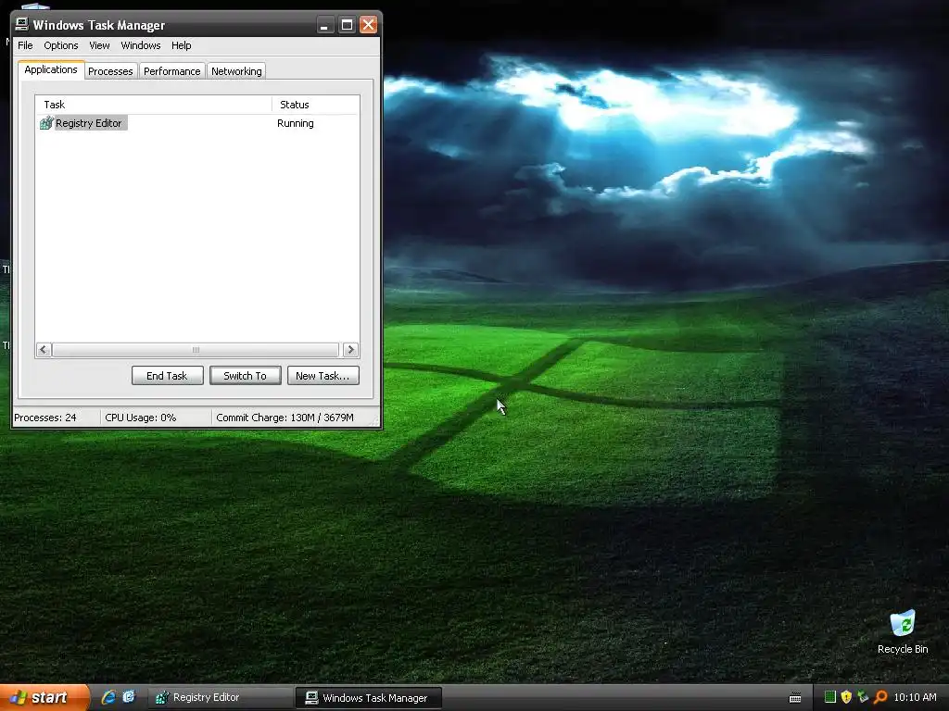The width and height of the screenshot is (949, 711).
Task: Click the yellow security shield tray icon
Action: tap(847, 697)
